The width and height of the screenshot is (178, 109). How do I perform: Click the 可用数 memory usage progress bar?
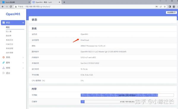click(127, 95)
